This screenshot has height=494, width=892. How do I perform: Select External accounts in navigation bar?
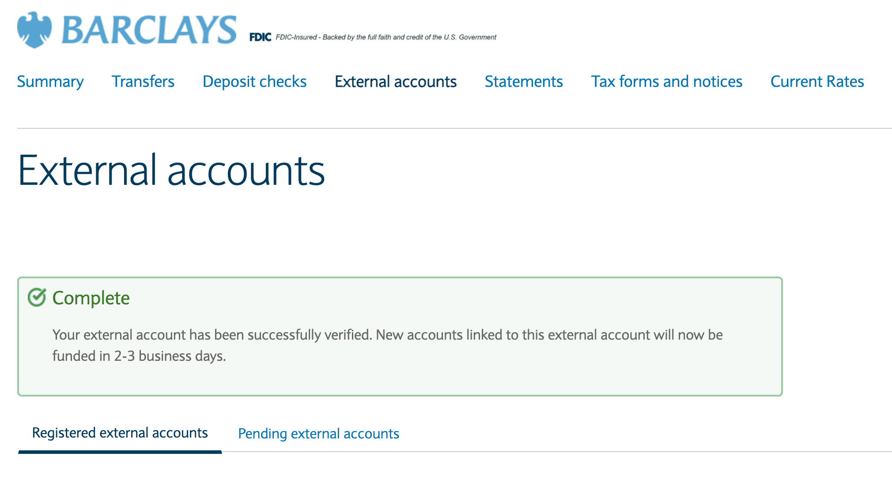coord(396,82)
